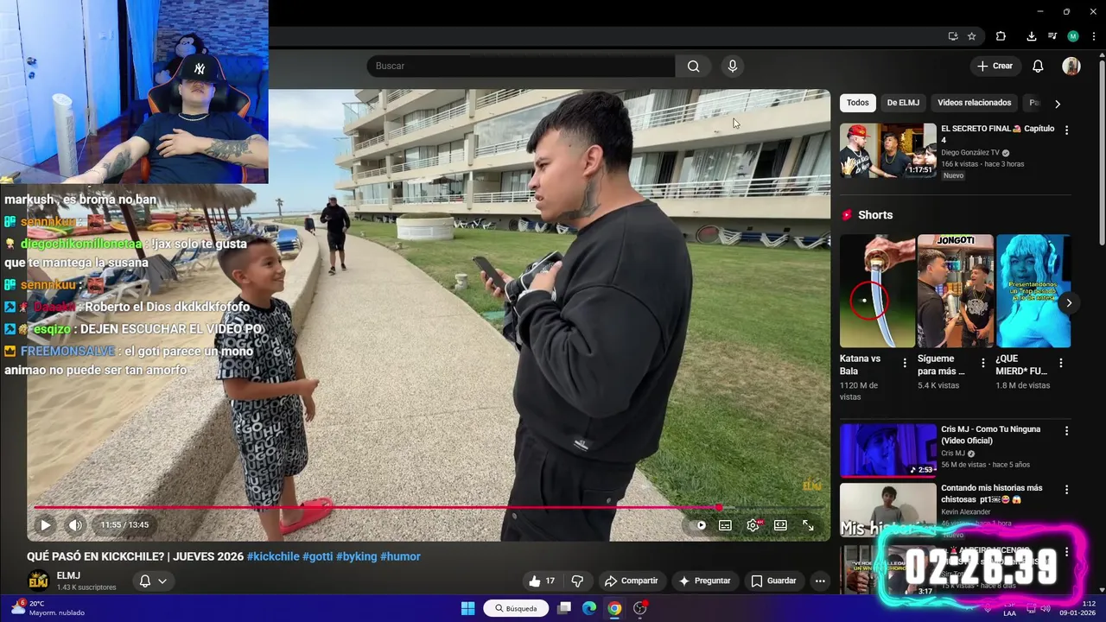Switch to theater mode view
Image resolution: width=1106 pixels, height=622 pixels.
(x=780, y=525)
